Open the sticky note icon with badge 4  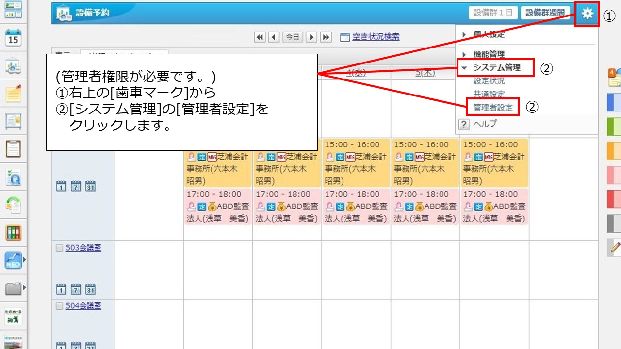point(614,78)
